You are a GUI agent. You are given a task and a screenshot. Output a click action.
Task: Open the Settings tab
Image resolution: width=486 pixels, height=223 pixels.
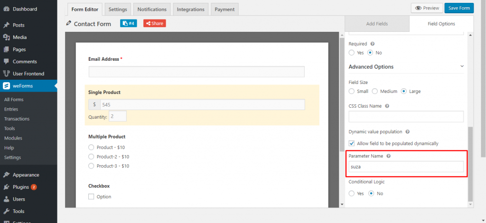tap(118, 9)
